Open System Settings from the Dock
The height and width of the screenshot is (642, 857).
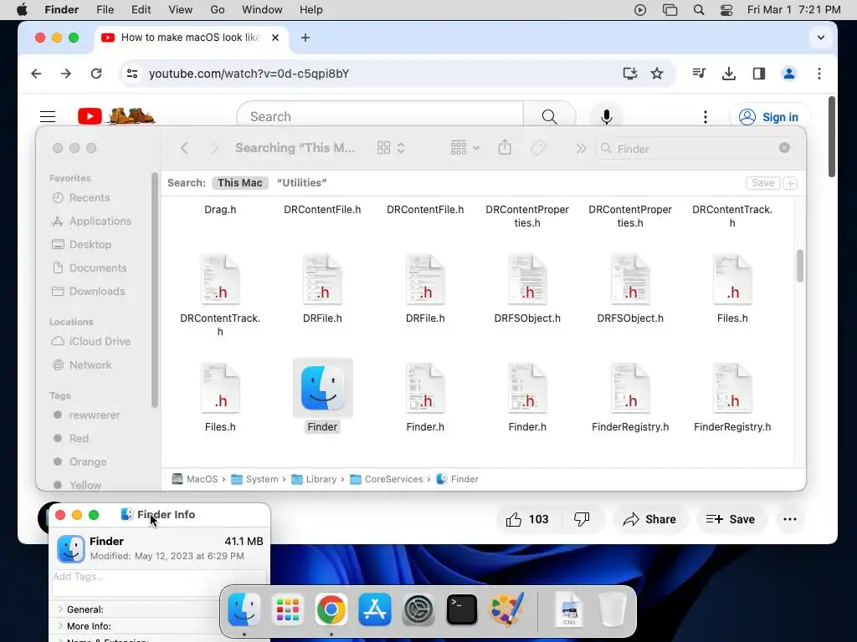[418, 609]
